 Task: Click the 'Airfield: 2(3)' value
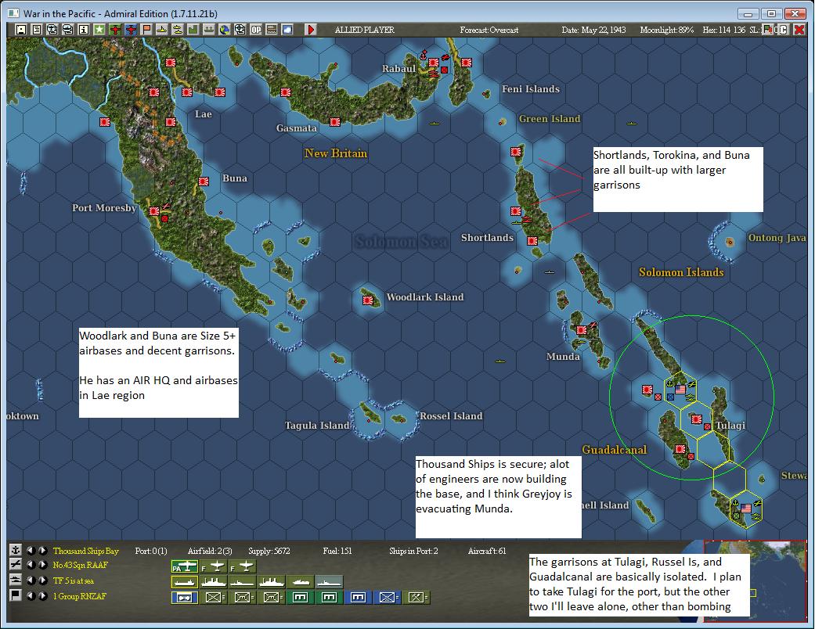pos(210,551)
